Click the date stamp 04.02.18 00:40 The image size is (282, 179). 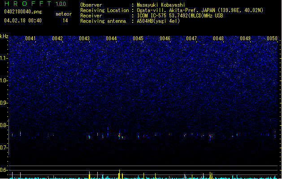click(23, 21)
